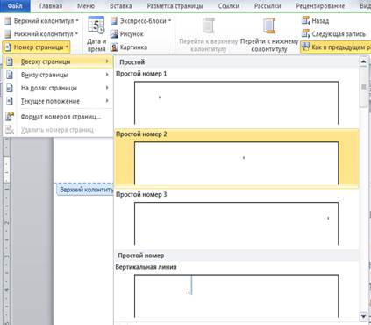Select На полях страницы menu item
The height and width of the screenshot is (325, 371).
[x=58, y=88]
